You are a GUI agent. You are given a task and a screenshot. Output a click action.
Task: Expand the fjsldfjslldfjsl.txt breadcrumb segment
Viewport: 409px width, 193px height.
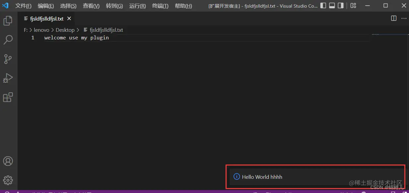pos(106,30)
